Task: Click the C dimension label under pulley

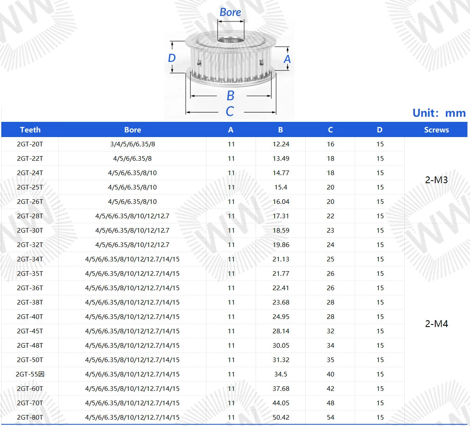Action: 230,111
